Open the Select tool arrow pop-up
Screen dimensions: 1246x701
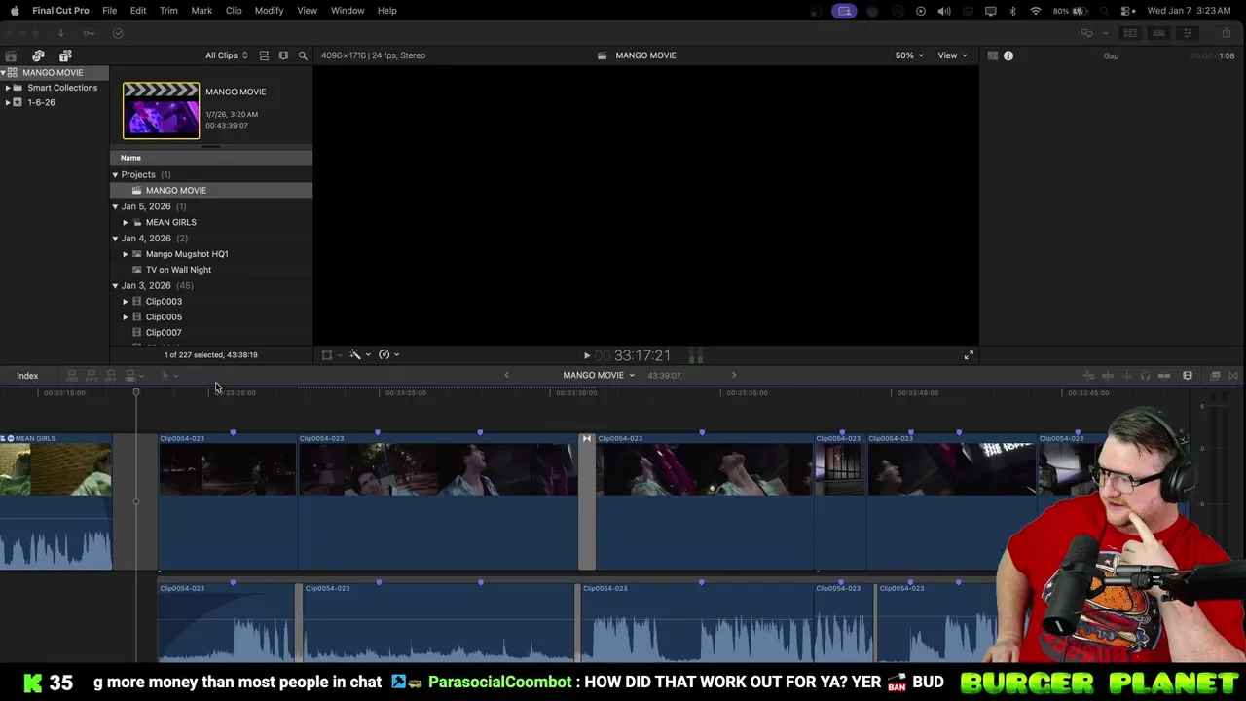169,376
